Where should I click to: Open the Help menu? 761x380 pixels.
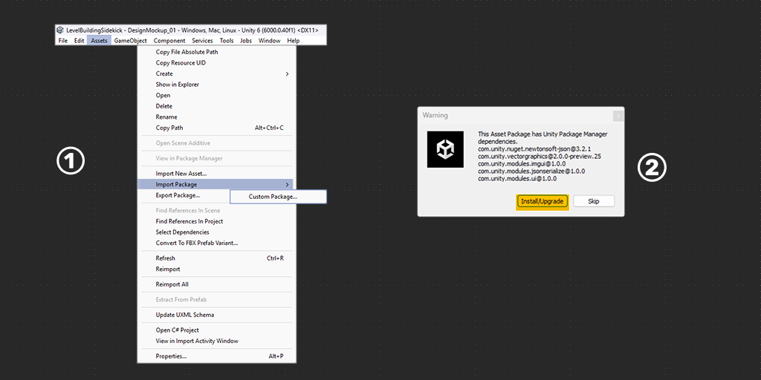(293, 41)
